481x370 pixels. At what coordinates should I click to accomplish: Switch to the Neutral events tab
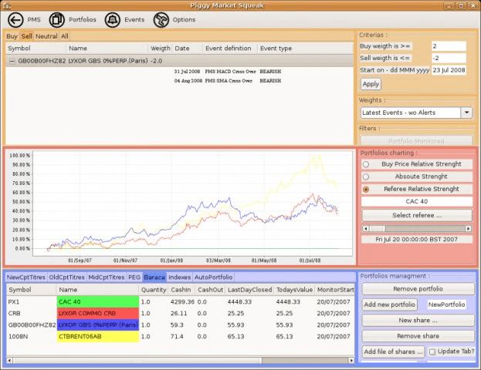(46, 36)
